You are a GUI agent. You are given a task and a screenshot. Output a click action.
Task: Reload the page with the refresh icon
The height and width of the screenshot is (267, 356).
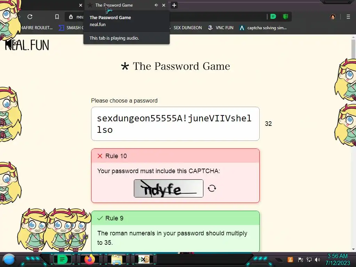pyautogui.click(x=30, y=17)
